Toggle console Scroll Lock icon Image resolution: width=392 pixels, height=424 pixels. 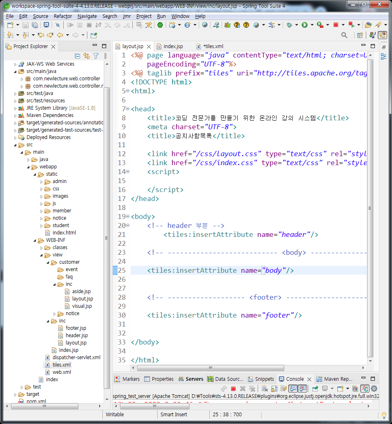(x=274, y=389)
